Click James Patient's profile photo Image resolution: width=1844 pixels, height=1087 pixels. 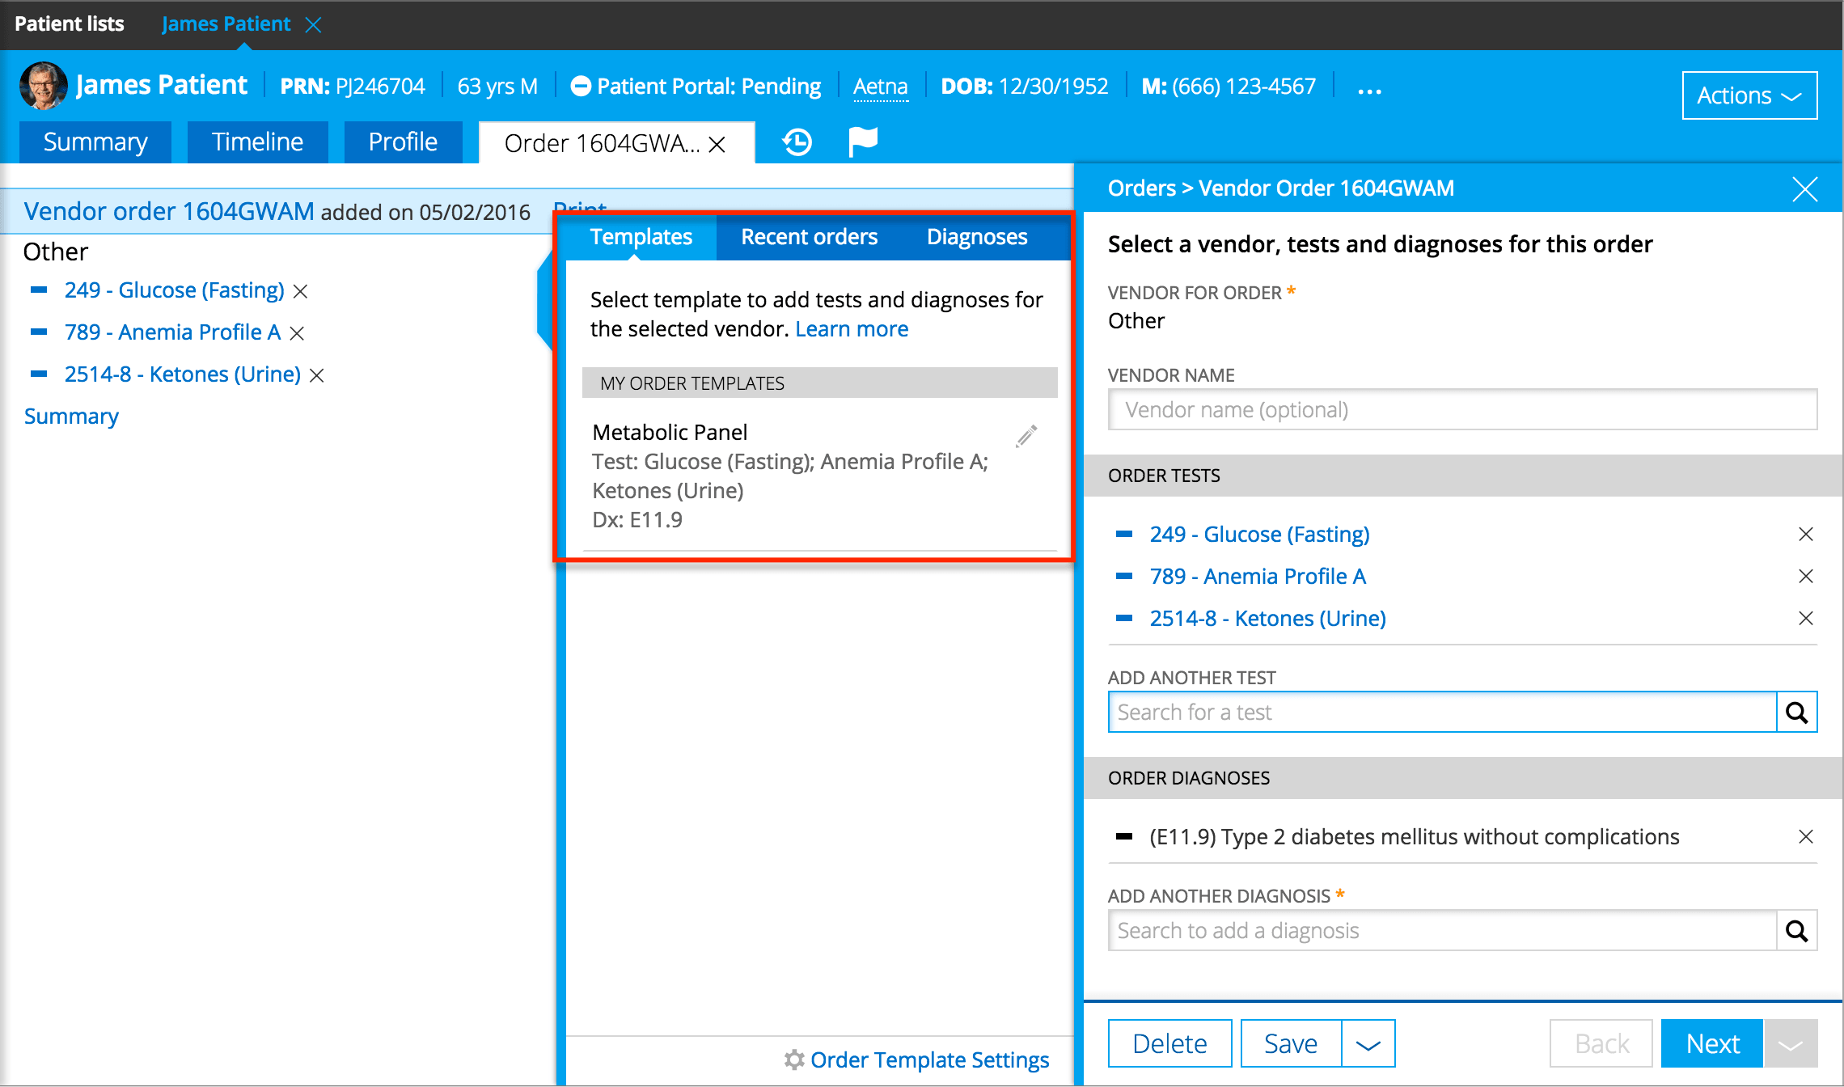click(43, 86)
